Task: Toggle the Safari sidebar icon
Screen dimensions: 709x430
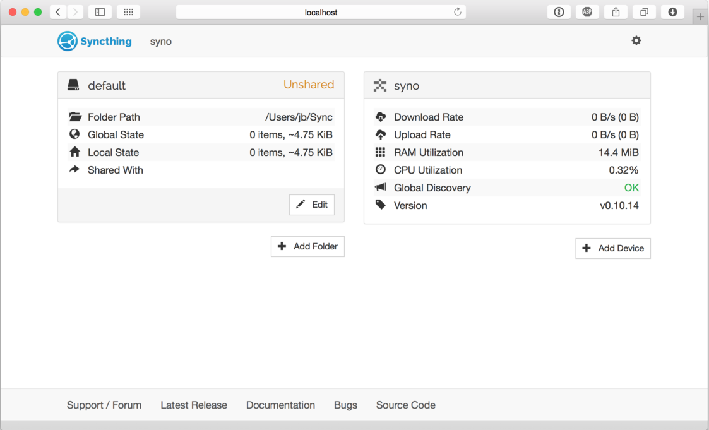Action: pyautogui.click(x=100, y=12)
